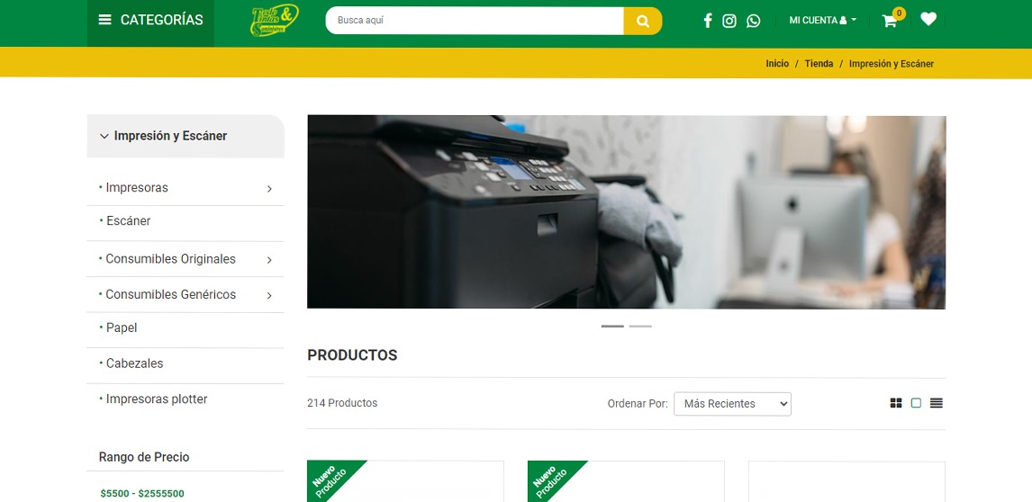Open the Escáner category
1032x502 pixels.
pyautogui.click(x=129, y=221)
